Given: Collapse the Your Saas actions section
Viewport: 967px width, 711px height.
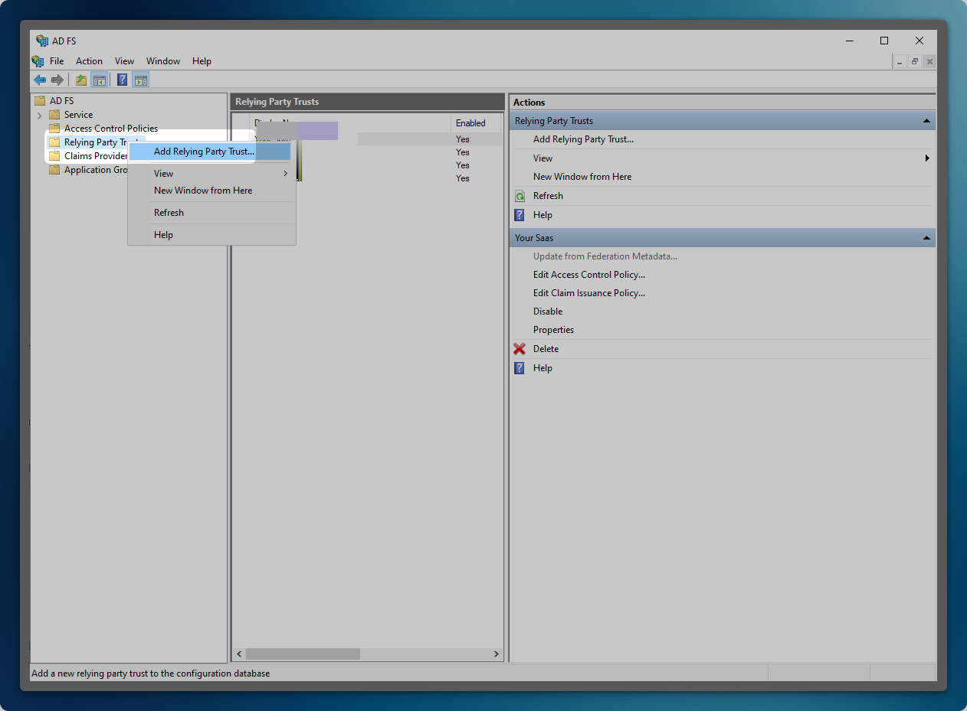Looking at the screenshot, I should pyautogui.click(x=926, y=238).
